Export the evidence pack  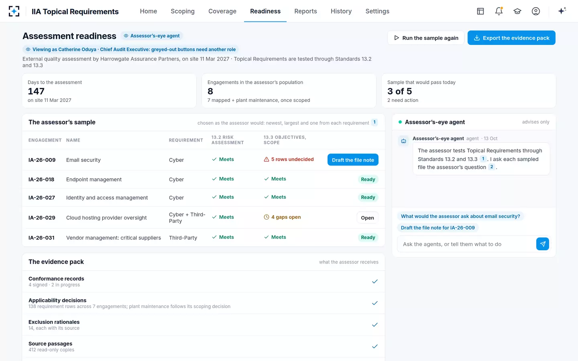point(511,38)
